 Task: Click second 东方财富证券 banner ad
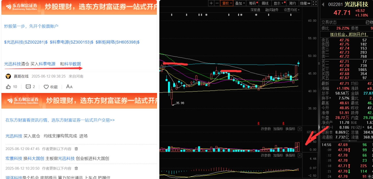pyautogui.click(x=79, y=101)
